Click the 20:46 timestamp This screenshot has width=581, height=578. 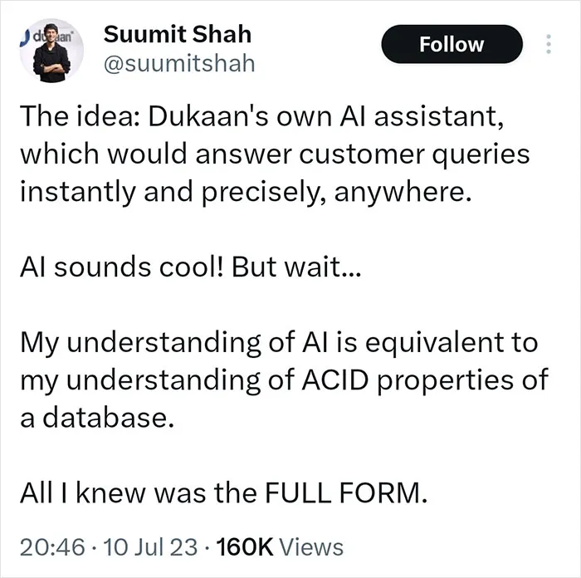point(52,546)
